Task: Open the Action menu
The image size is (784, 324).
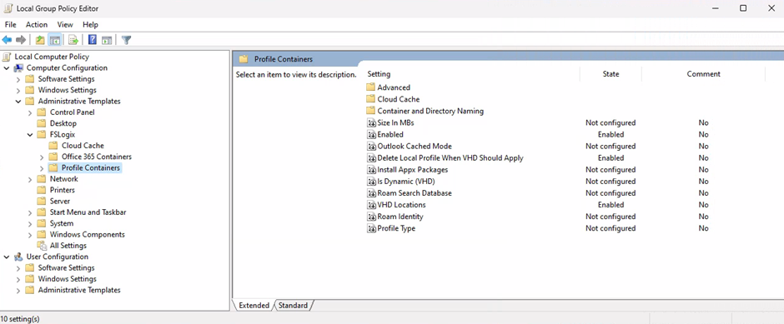Action: pos(37,24)
